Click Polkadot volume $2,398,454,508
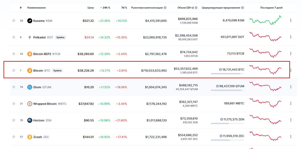Image resolution: width=301 pixels, height=149 pixels. [186, 35]
